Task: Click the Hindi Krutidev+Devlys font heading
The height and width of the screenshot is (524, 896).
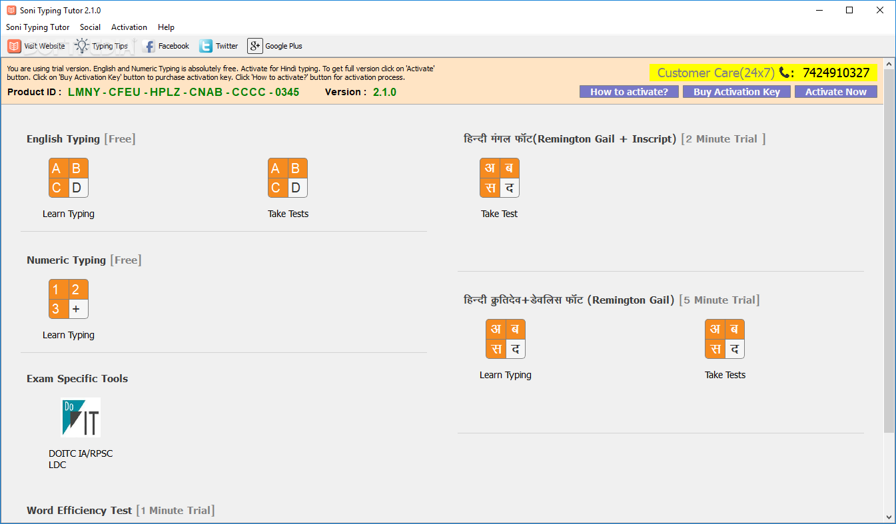Action: click(612, 300)
